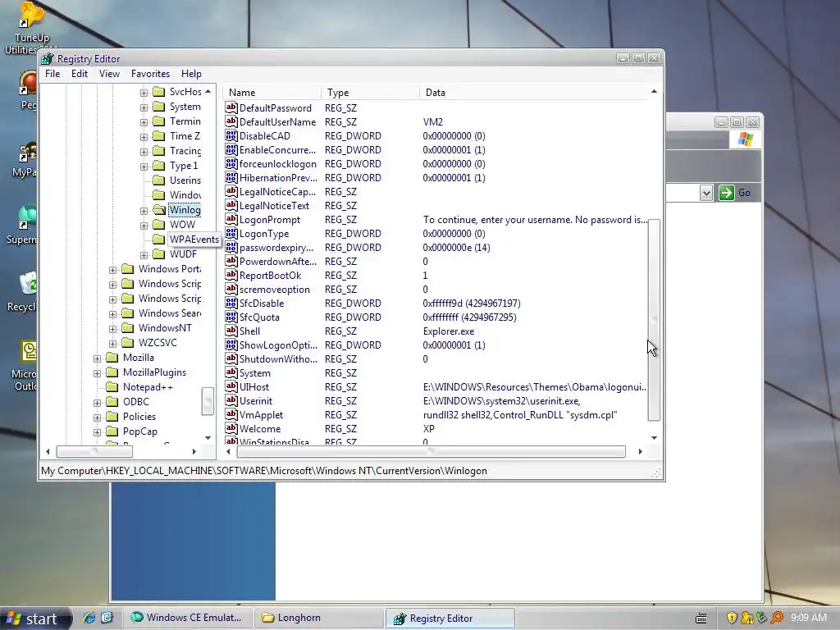Select the DefaultUserName value
The image size is (840, 630).
[x=277, y=121]
